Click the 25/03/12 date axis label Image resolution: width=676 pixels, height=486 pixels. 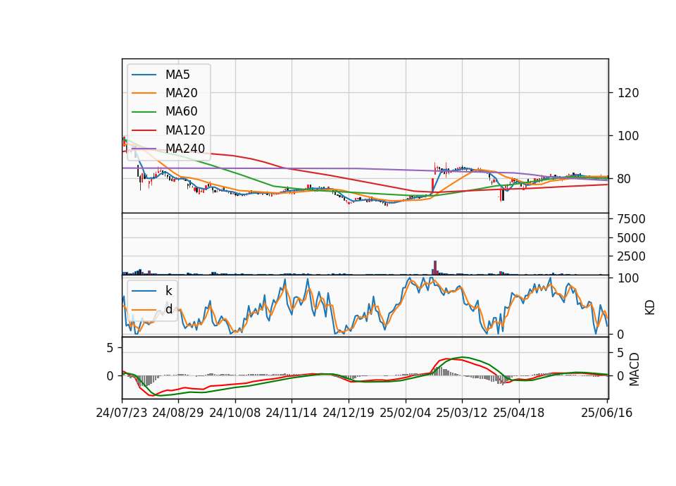462,413
